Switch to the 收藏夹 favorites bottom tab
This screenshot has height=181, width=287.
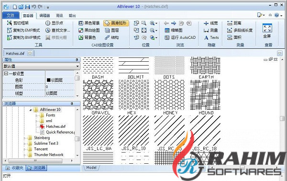pyautogui.click(x=14, y=168)
